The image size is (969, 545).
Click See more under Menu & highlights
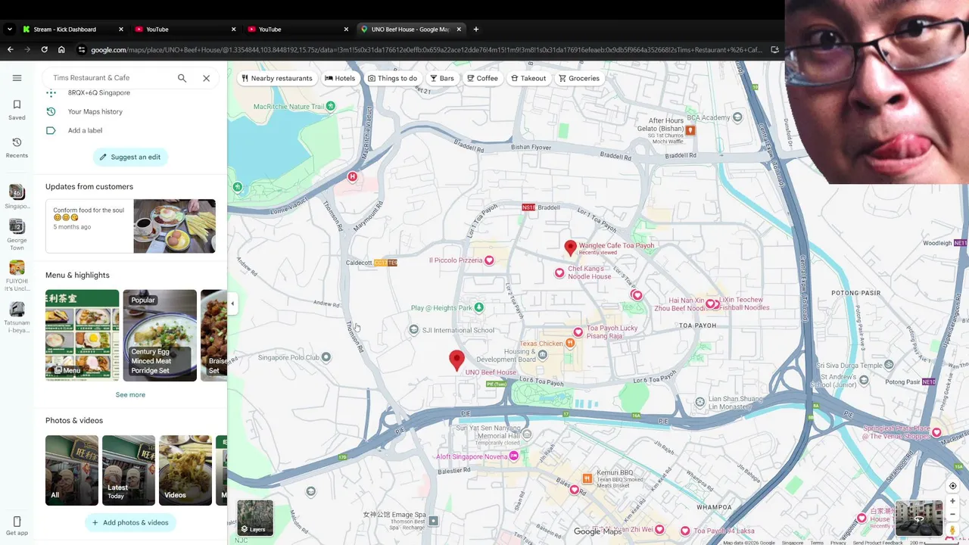pyautogui.click(x=130, y=394)
